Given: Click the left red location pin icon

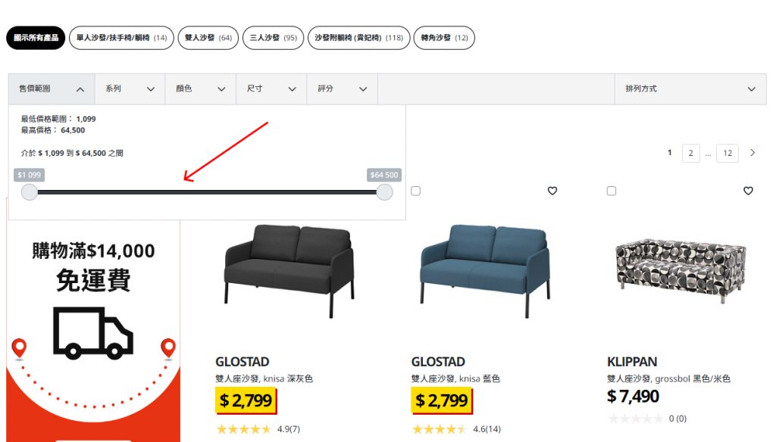Looking at the screenshot, I should (19, 348).
